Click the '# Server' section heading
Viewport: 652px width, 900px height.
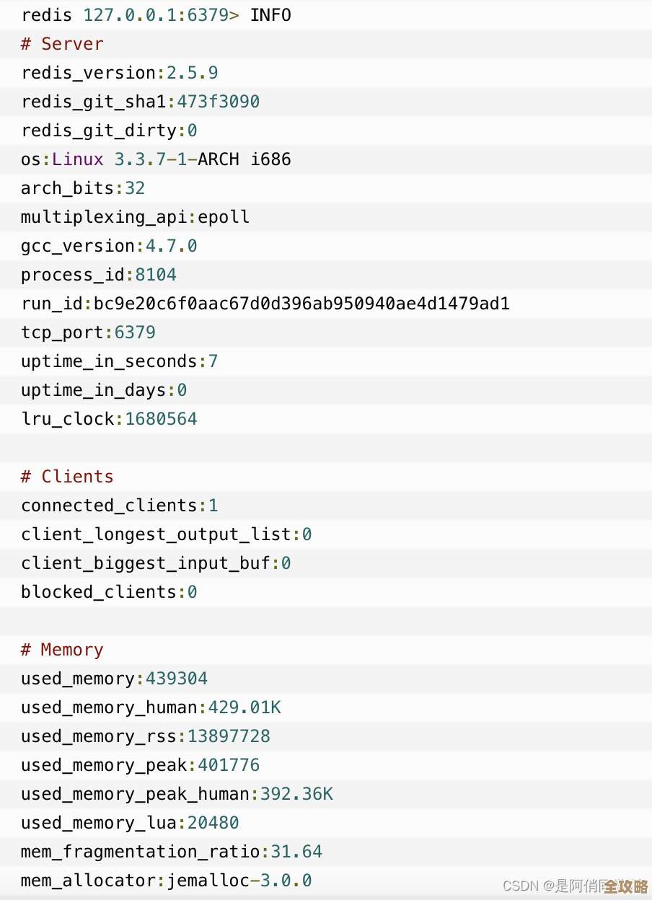[62, 44]
